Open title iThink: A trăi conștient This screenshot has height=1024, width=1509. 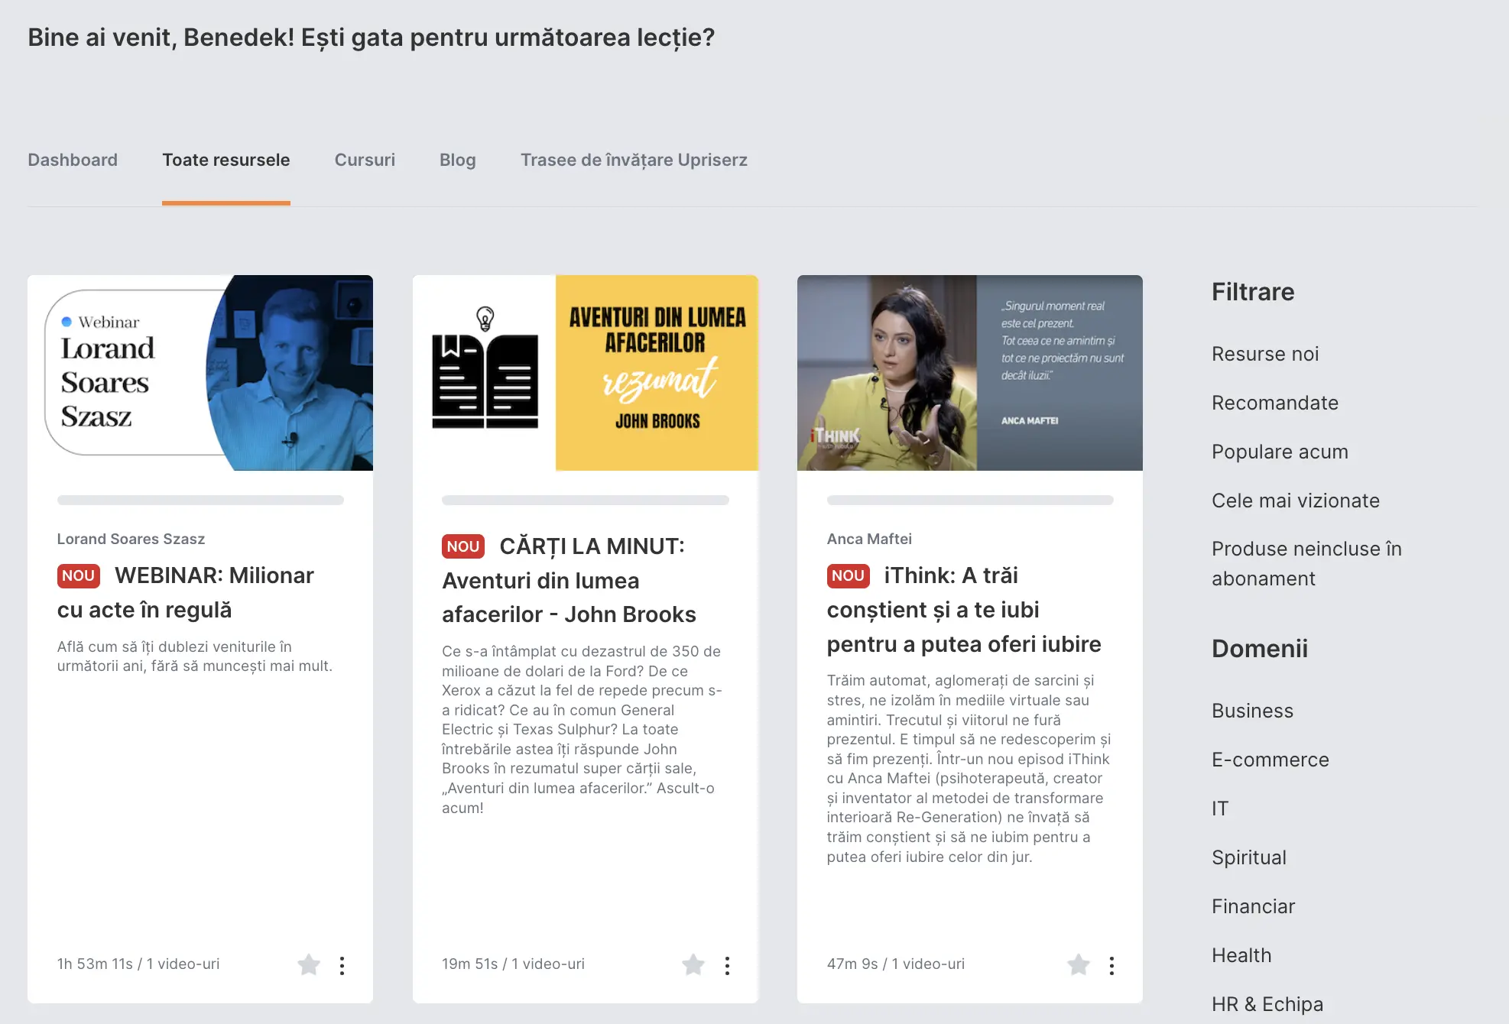[964, 610]
